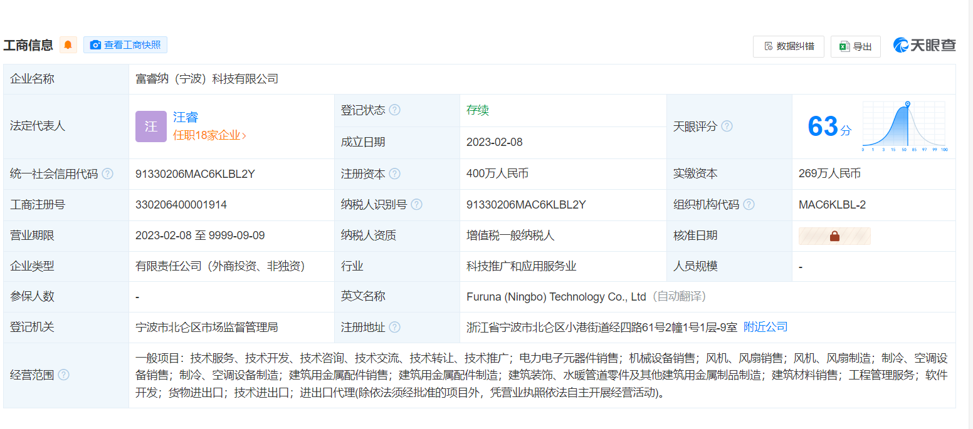Viewport: 973px width, 429px height.
Task: Select registration number 330206400001914
Action: point(181,204)
